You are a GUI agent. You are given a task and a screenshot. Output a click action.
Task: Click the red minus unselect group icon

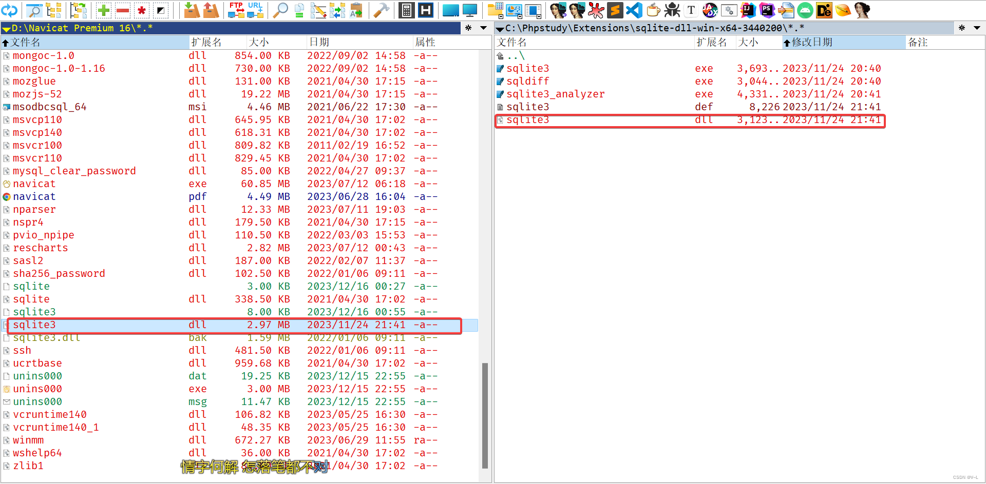pyautogui.click(x=123, y=10)
